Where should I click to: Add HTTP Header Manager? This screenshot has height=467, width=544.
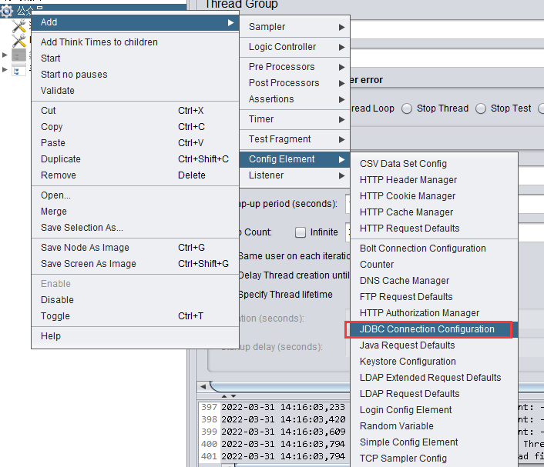click(434, 180)
